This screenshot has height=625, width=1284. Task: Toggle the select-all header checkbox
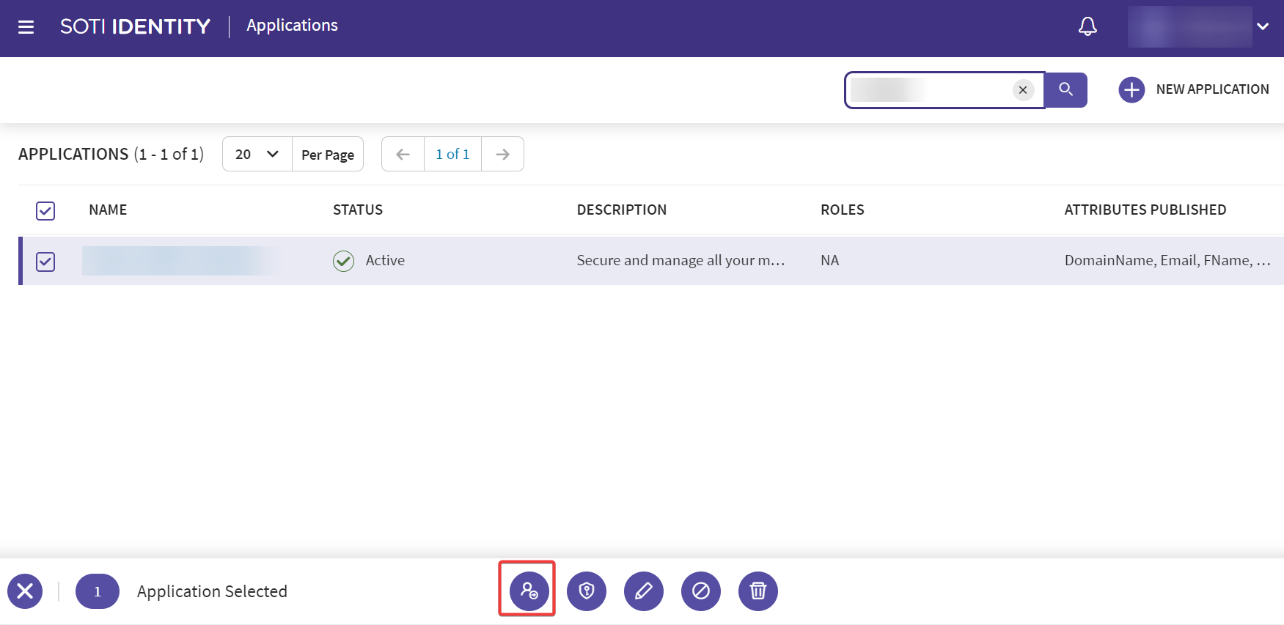(45, 211)
